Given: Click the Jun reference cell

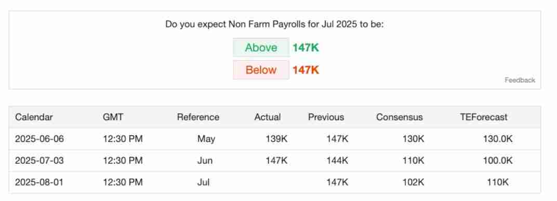Looking at the screenshot, I should 205,161.
